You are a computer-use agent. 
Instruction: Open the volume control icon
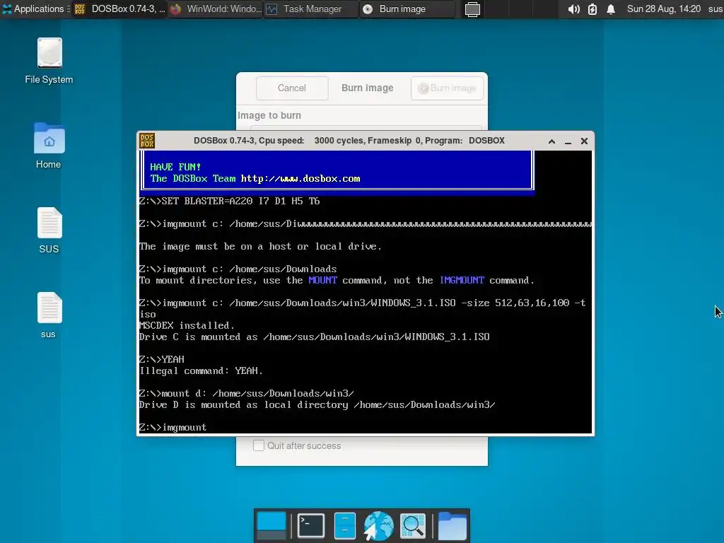click(x=573, y=9)
